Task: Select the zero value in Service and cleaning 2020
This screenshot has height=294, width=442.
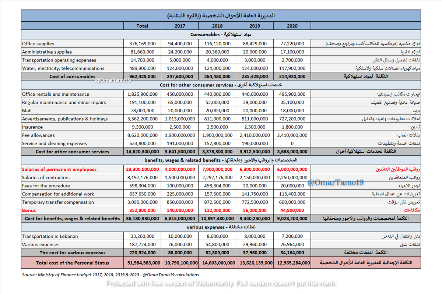Action: [x=292, y=143]
